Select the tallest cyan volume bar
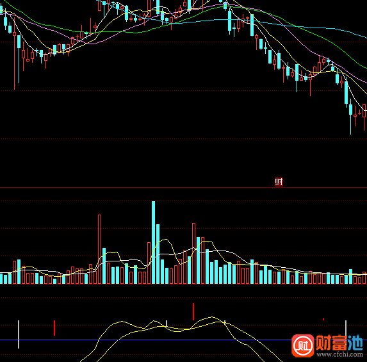Screen dimensions: 367x362 153,243
